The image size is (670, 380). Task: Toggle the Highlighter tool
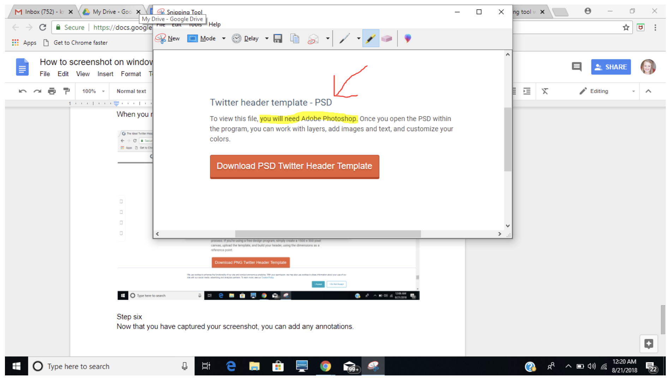pyautogui.click(x=370, y=38)
